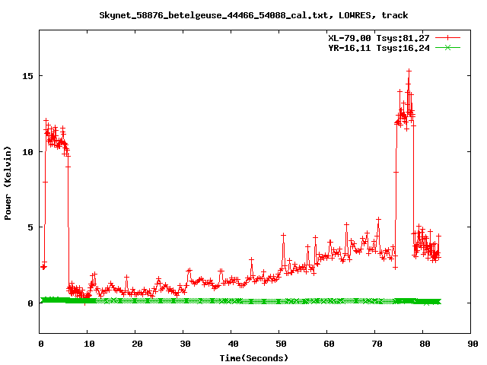Click the y-axis tick label 15
Viewport: 487px width, 365px height.
point(27,76)
